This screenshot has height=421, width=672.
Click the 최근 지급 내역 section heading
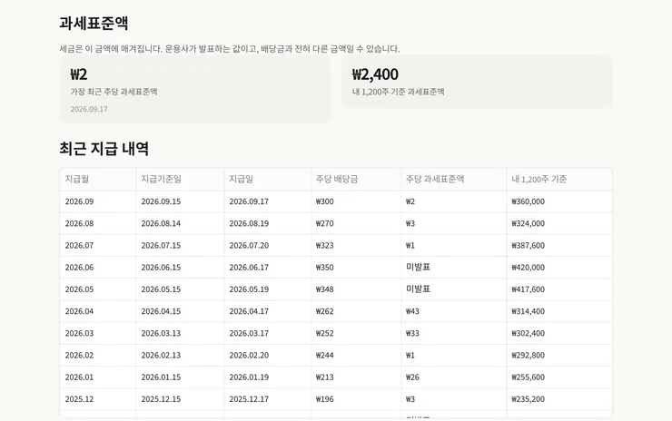tap(104, 149)
